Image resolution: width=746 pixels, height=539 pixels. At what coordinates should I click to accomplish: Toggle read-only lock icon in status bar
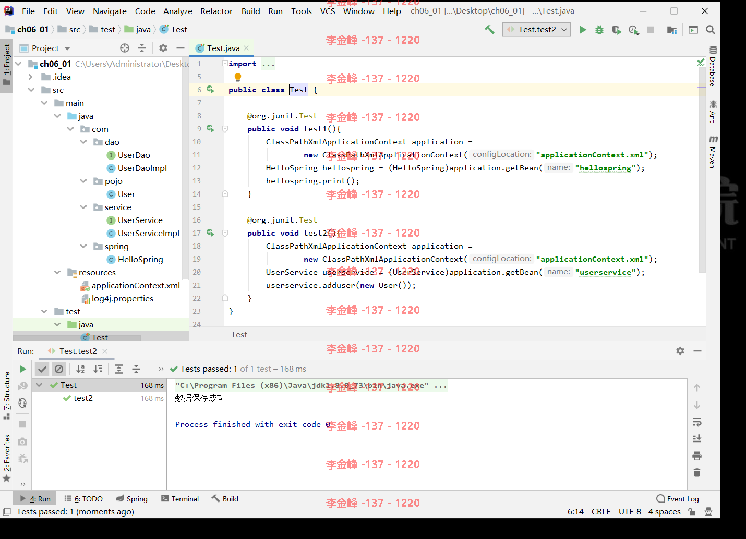click(x=692, y=512)
